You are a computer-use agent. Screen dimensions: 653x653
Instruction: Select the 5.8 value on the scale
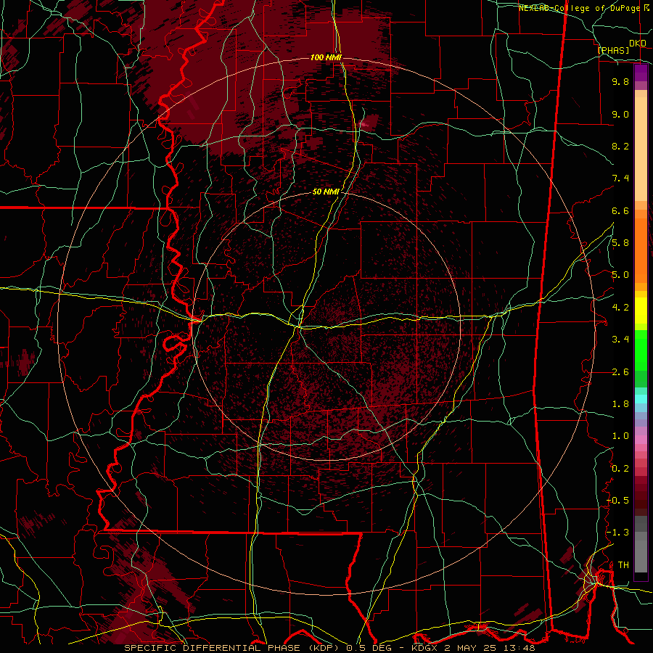coord(620,243)
